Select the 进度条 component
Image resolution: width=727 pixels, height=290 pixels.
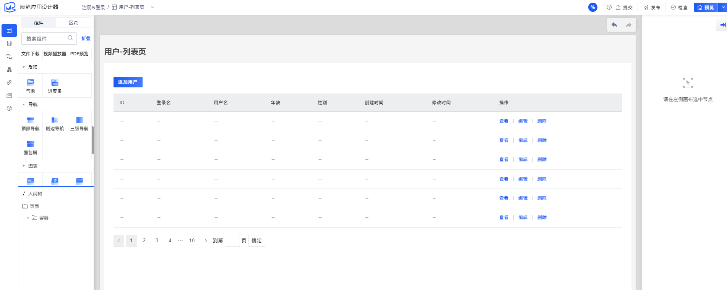tap(55, 86)
